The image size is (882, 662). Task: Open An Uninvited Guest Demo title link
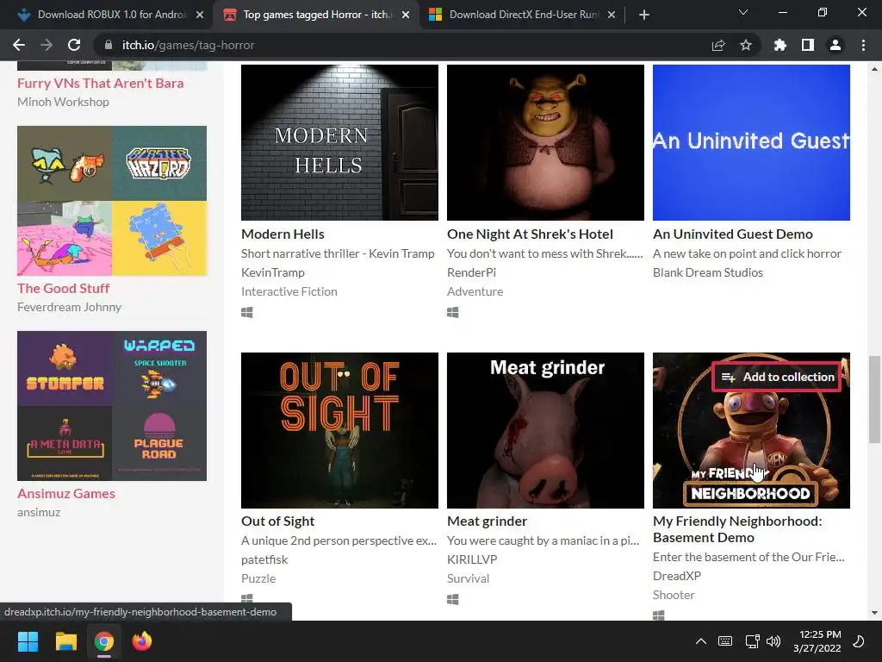click(x=733, y=234)
